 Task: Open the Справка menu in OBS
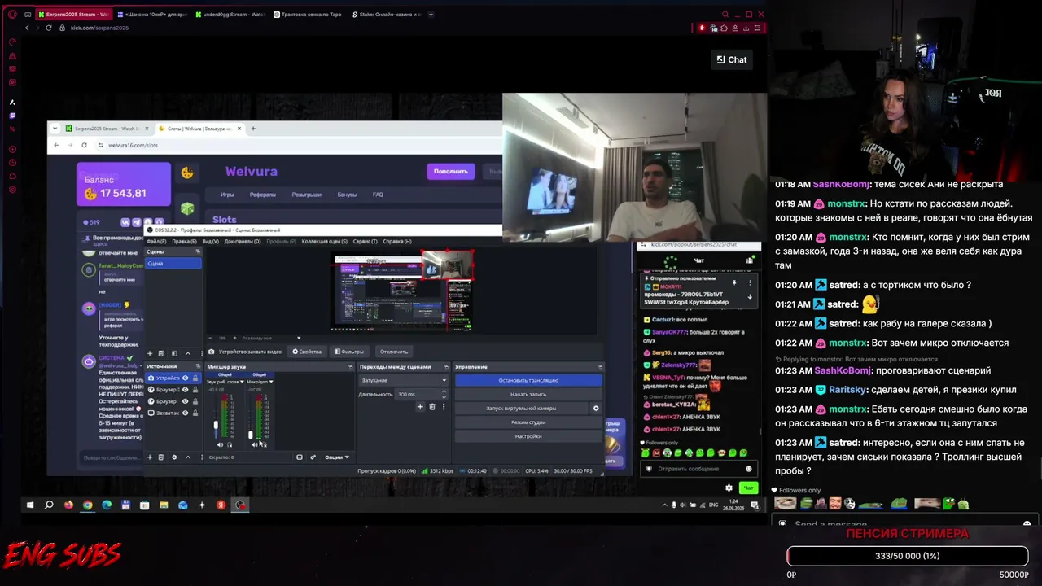397,241
